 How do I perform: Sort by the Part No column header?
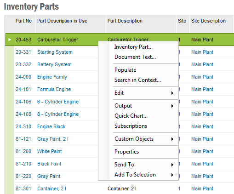23,21
